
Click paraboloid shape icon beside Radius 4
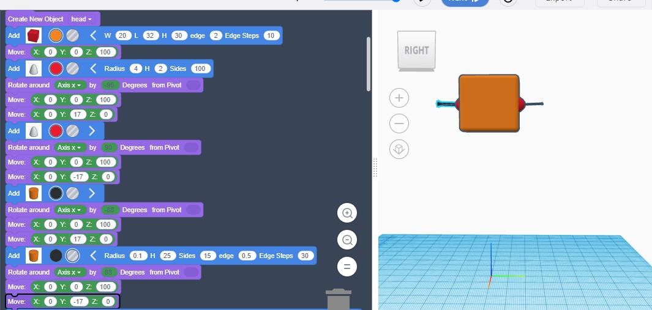pos(34,68)
